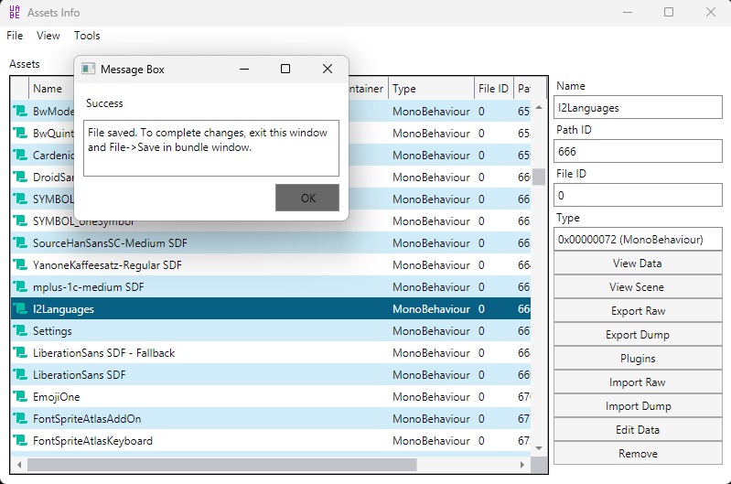Click the Path ID field showing 666

(x=638, y=152)
